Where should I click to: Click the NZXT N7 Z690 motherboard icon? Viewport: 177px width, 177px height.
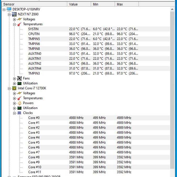point(14,14)
